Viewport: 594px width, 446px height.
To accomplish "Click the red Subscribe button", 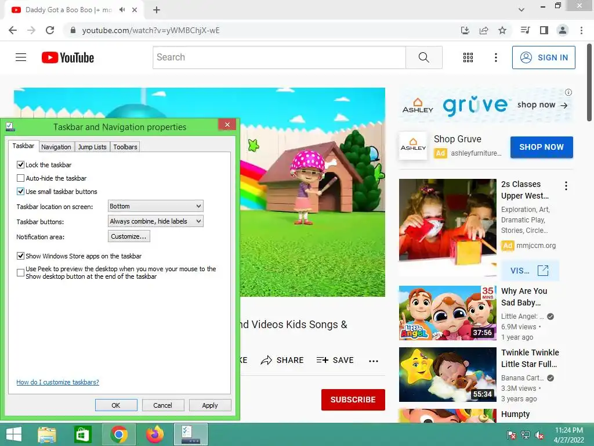I will coord(353,400).
